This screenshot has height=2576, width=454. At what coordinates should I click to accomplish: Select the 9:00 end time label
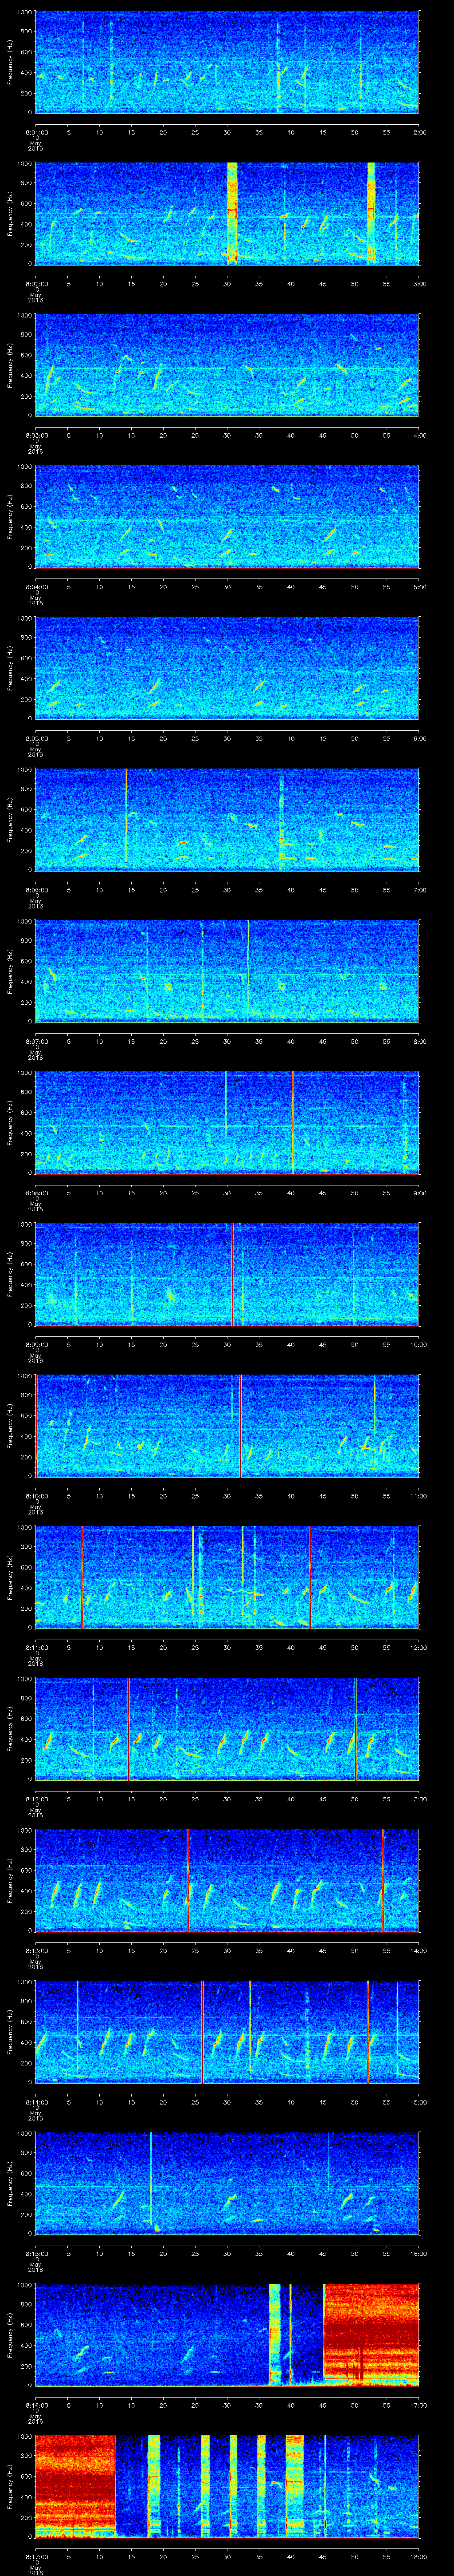pyautogui.click(x=419, y=1192)
